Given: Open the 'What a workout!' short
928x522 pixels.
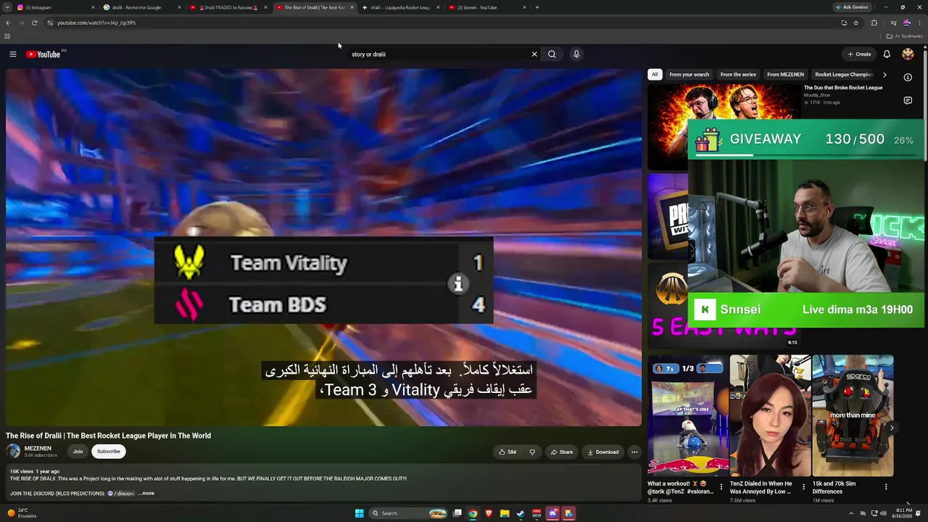Looking at the screenshot, I should click(x=687, y=415).
